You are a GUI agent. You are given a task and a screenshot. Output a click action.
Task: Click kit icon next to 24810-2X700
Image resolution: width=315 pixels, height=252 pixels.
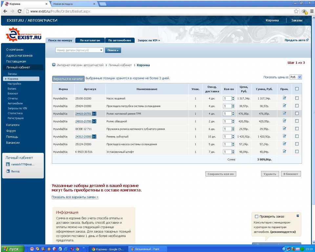pyautogui.click(x=94, y=121)
